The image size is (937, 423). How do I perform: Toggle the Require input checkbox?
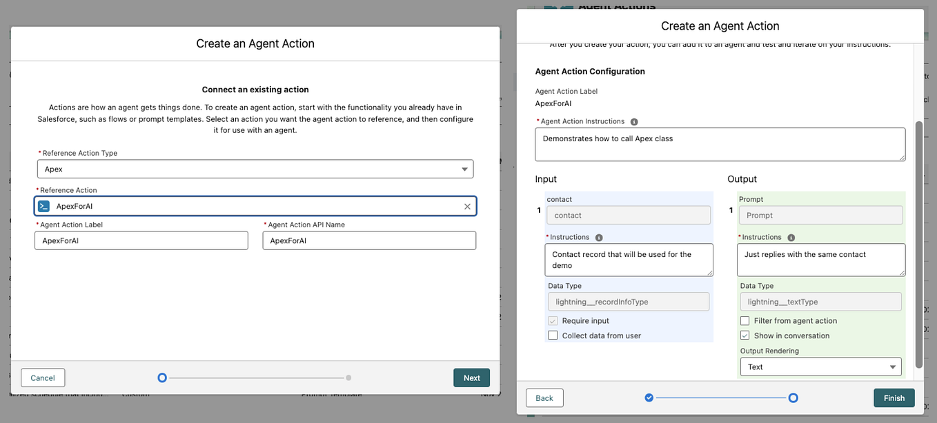(553, 320)
